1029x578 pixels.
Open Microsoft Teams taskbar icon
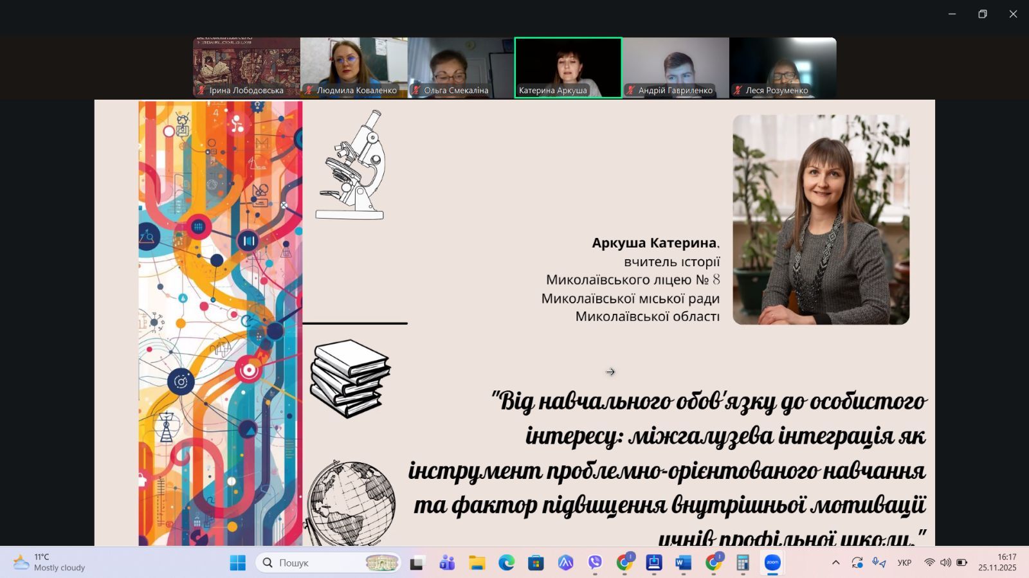tap(447, 563)
